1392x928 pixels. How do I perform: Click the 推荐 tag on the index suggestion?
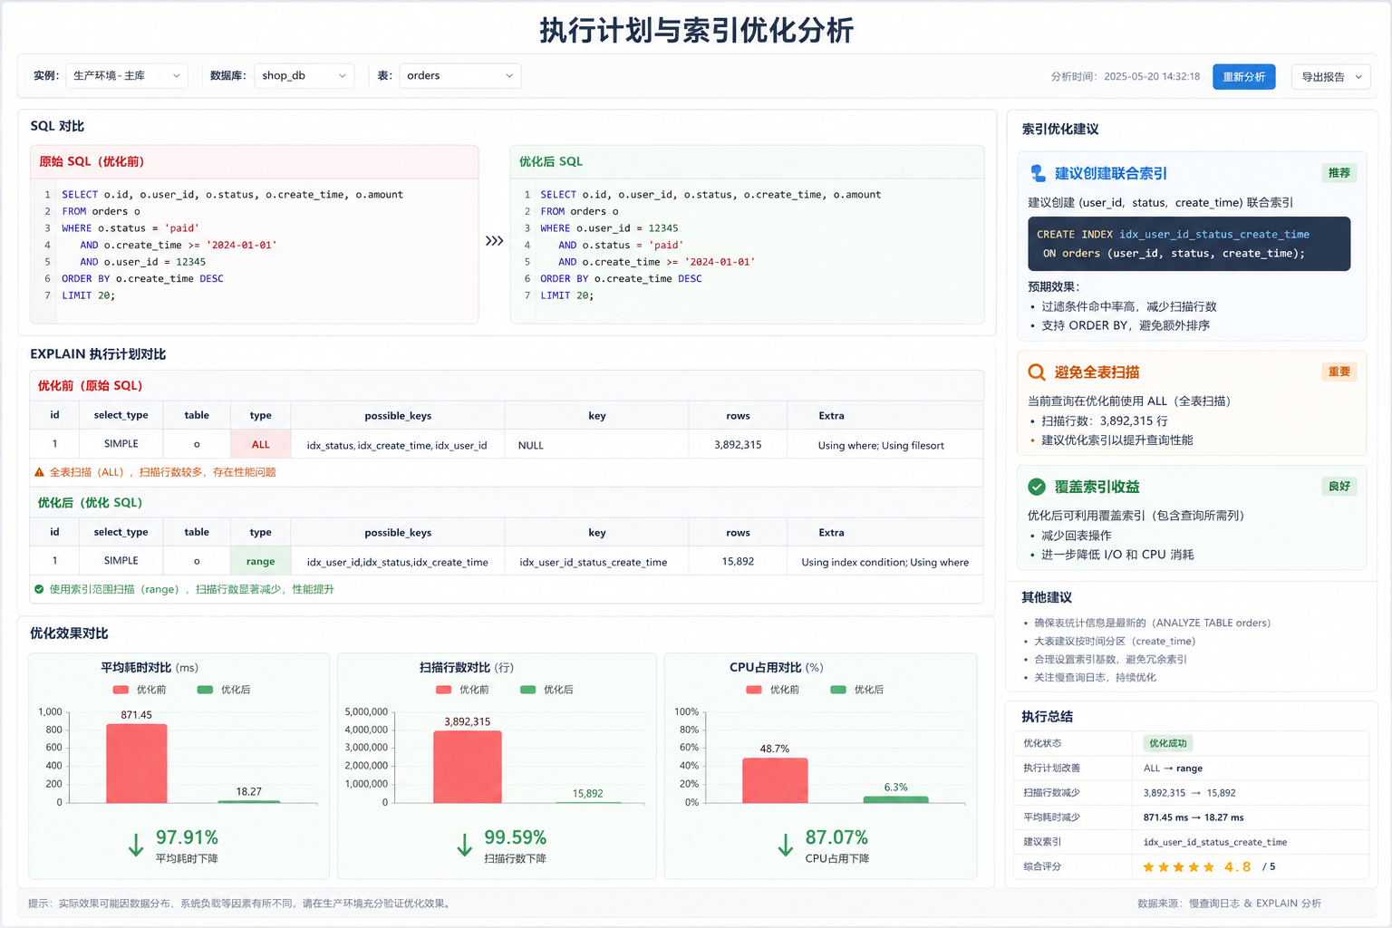1339,173
